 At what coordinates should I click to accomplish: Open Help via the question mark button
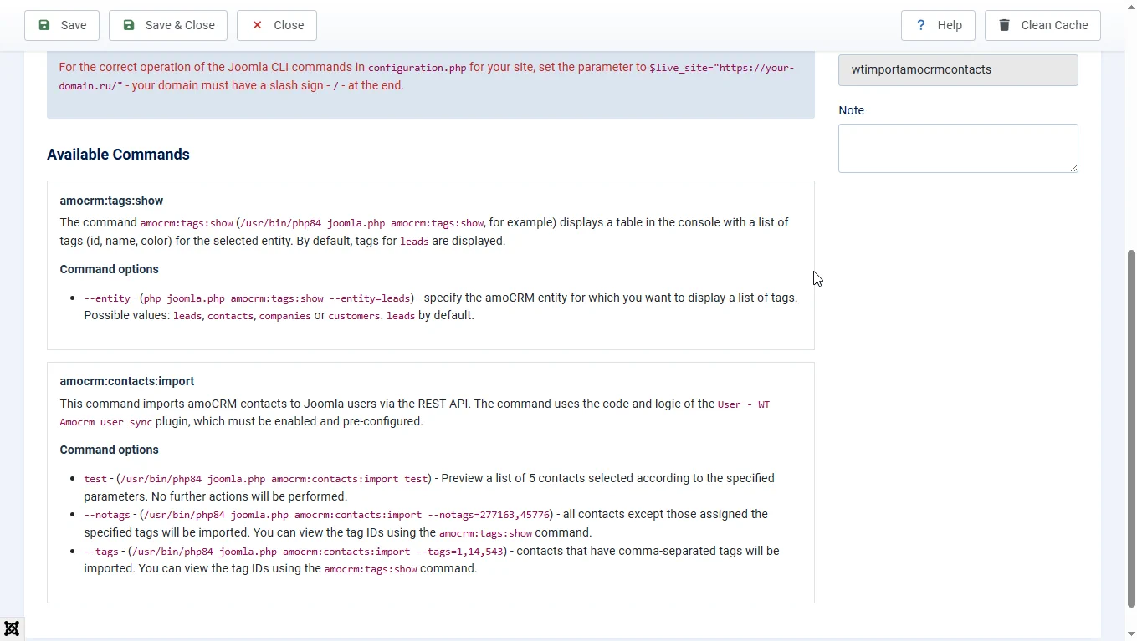click(x=938, y=25)
